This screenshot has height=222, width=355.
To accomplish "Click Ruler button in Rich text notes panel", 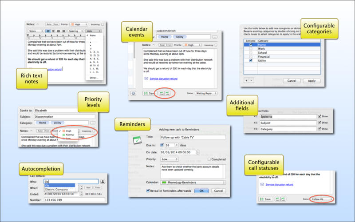I will [49, 24].
